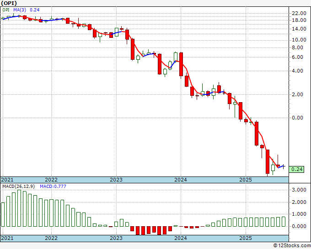This screenshot has height=249, width=311.
Task: Click the green 0.24 current price tag
Action: (x=296, y=169)
